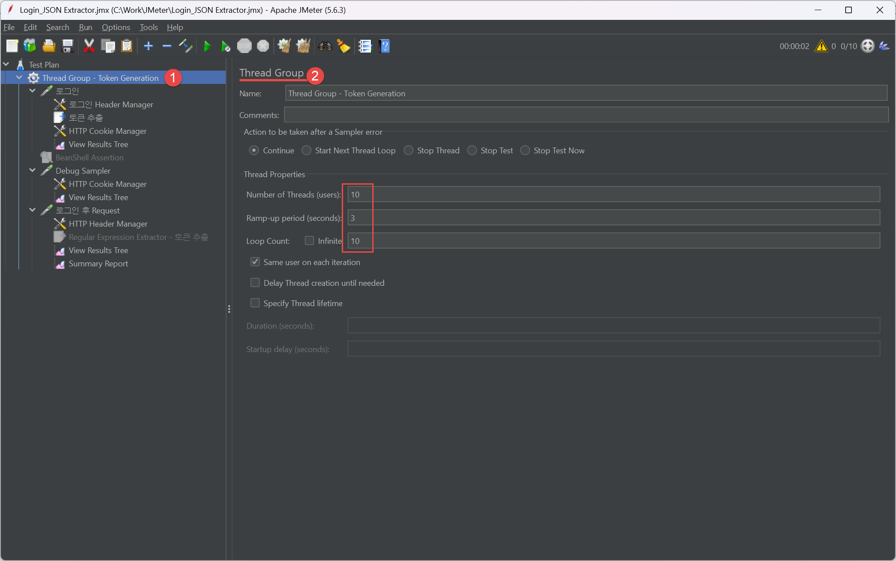Click the Clear All broom icons button
The image size is (896, 561).
[303, 46]
